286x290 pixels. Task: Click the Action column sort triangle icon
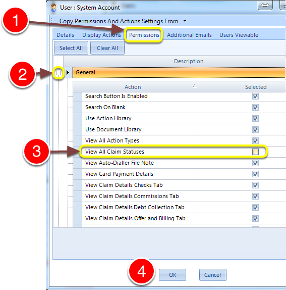click(194, 86)
